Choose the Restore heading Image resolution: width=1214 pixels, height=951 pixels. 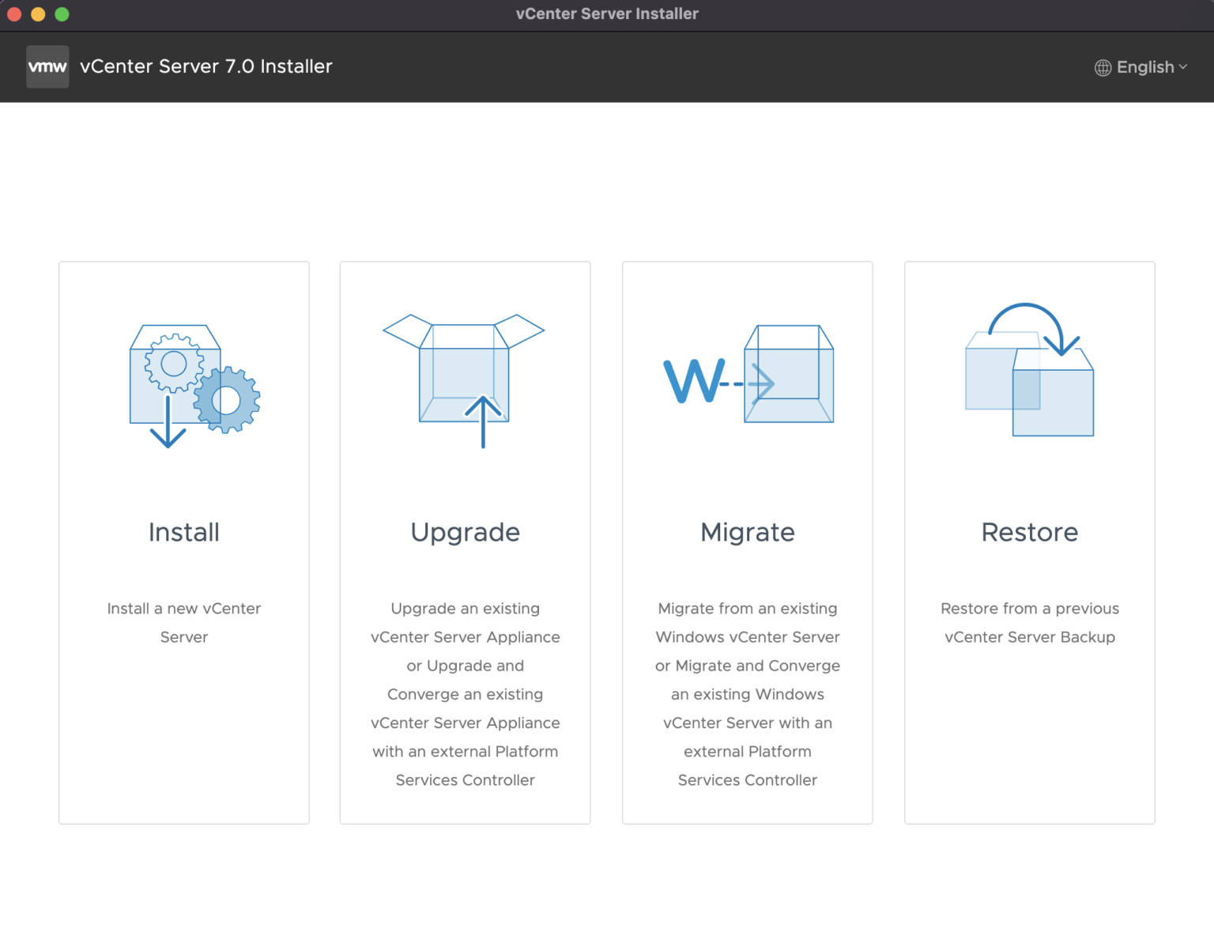click(x=1029, y=532)
